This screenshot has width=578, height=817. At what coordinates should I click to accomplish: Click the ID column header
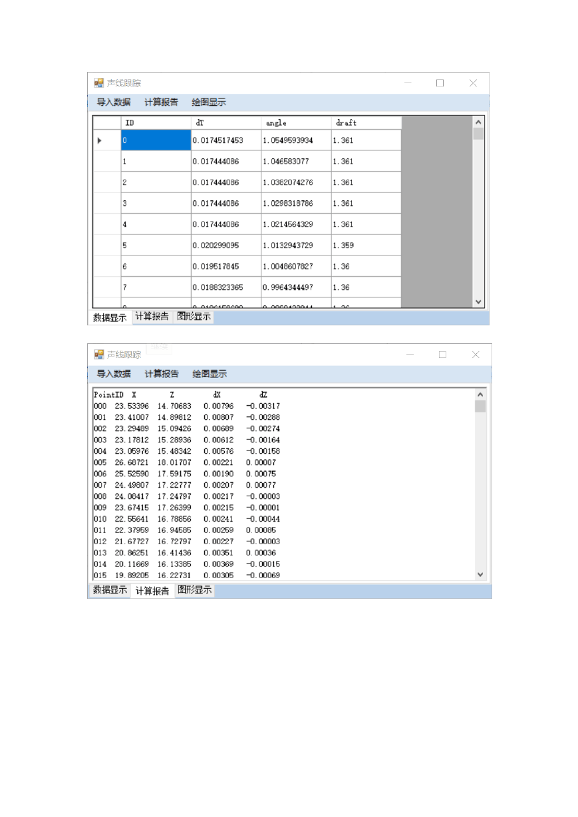(x=156, y=123)
